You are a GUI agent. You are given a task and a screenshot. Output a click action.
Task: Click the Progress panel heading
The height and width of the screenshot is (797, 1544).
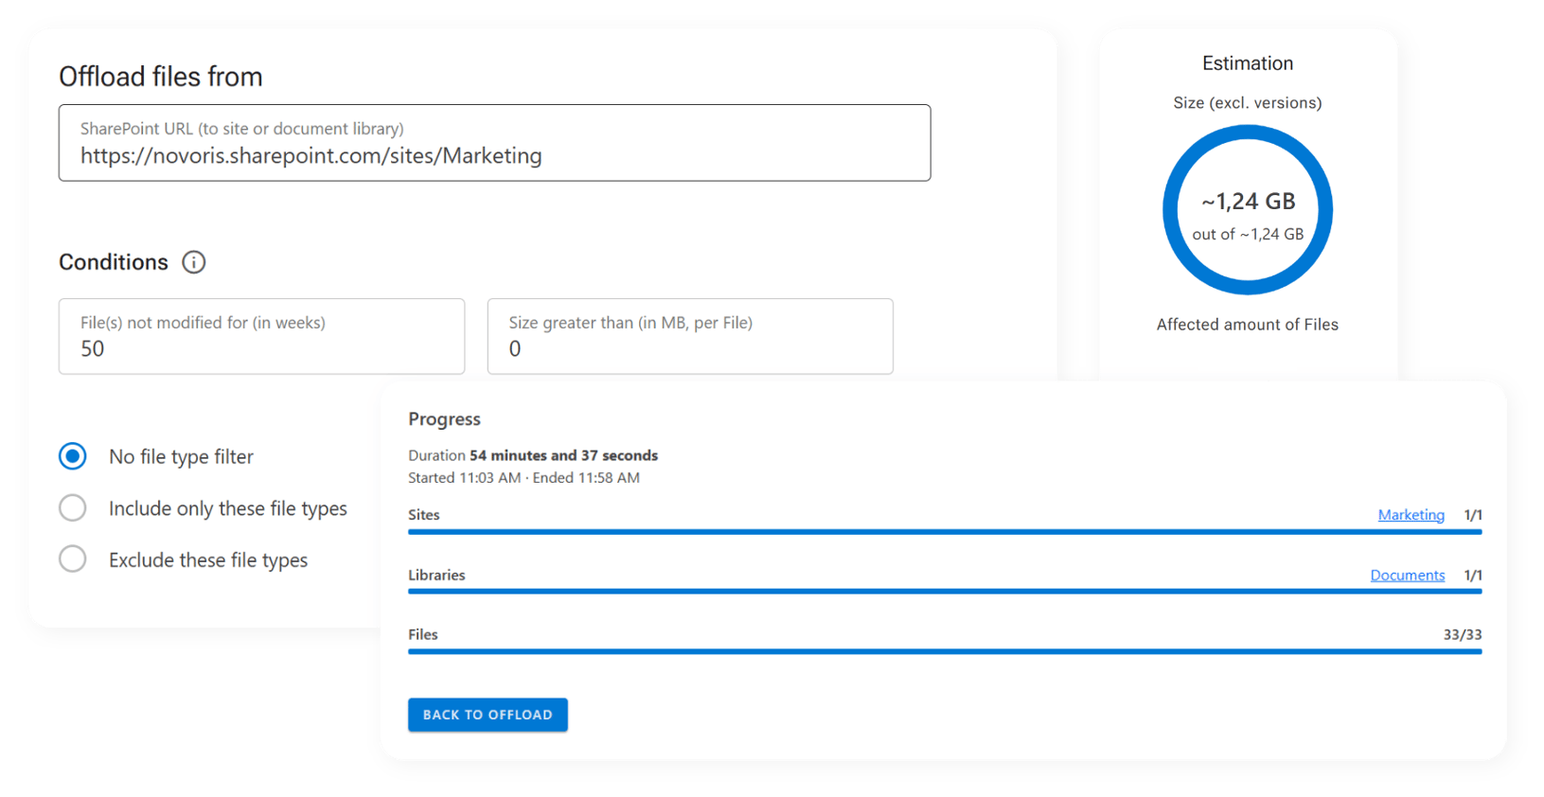(x=444, y=419)
